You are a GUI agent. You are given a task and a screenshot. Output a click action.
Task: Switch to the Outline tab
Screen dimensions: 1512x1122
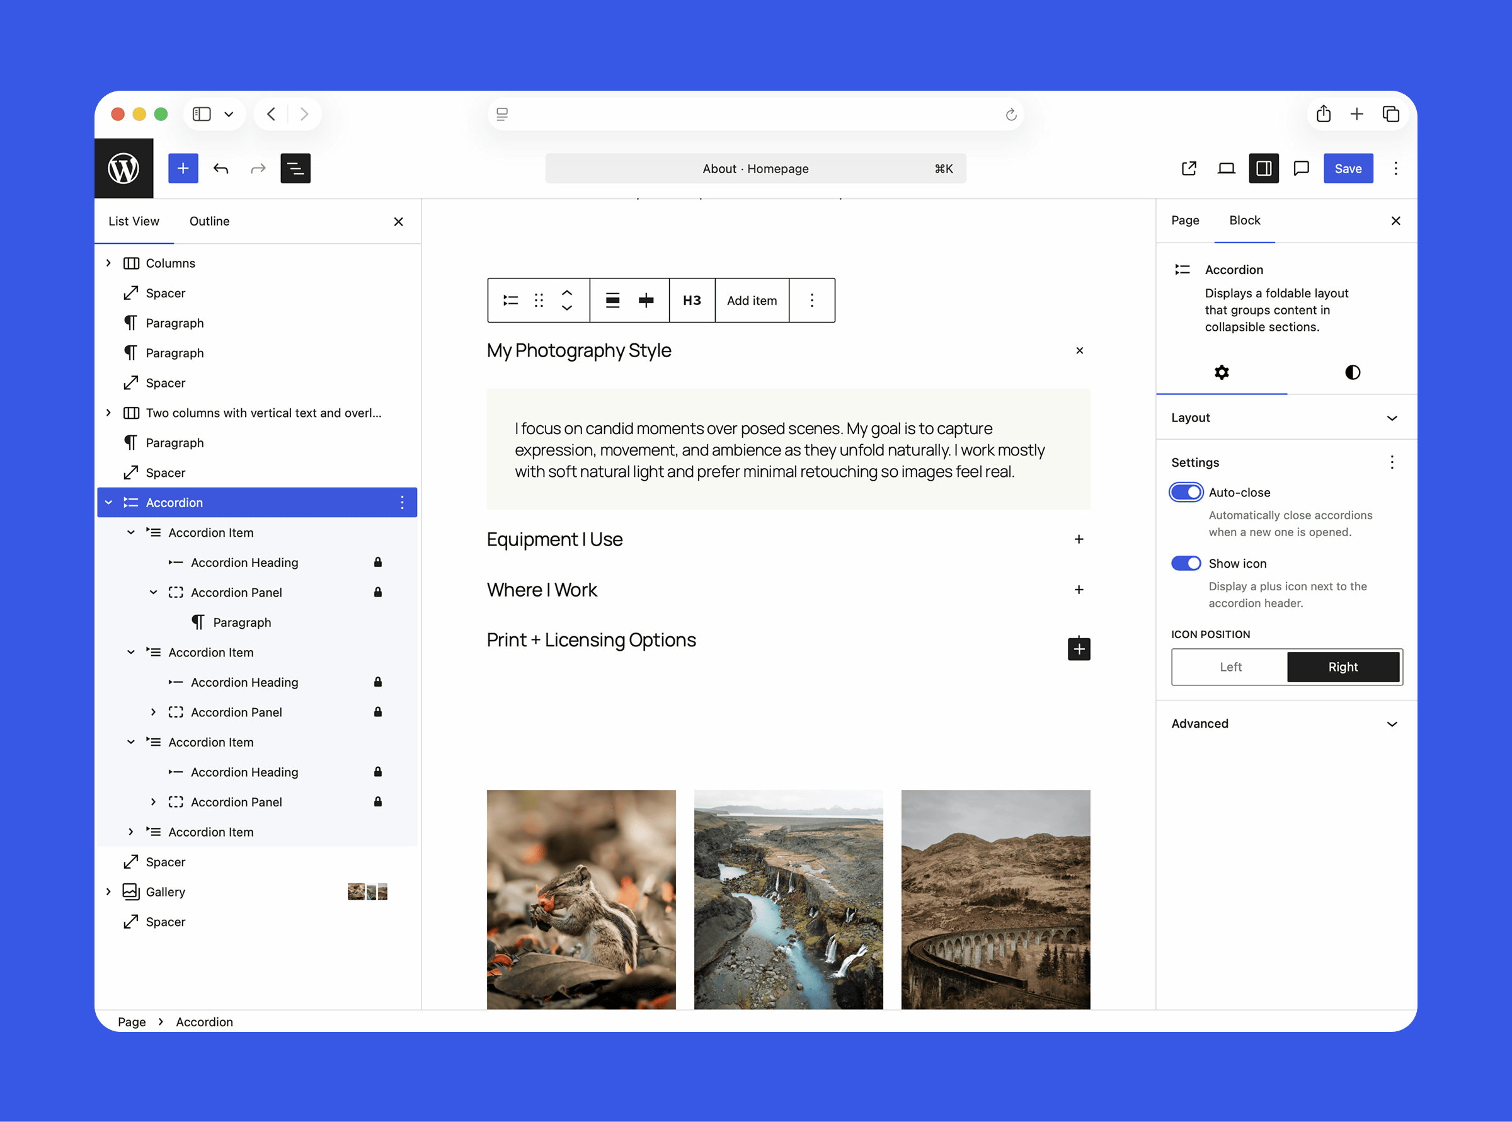tap(209, 221)
